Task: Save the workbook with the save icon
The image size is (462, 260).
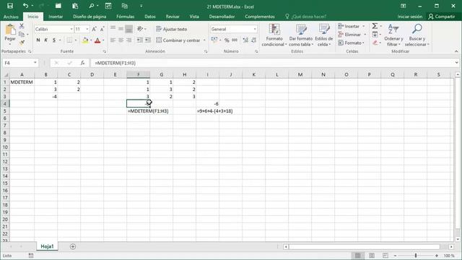Action: click(x=9, y=6)
